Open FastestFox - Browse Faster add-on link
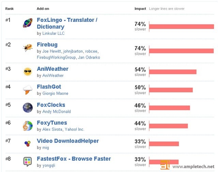218x172 pixels. point(74,159)
